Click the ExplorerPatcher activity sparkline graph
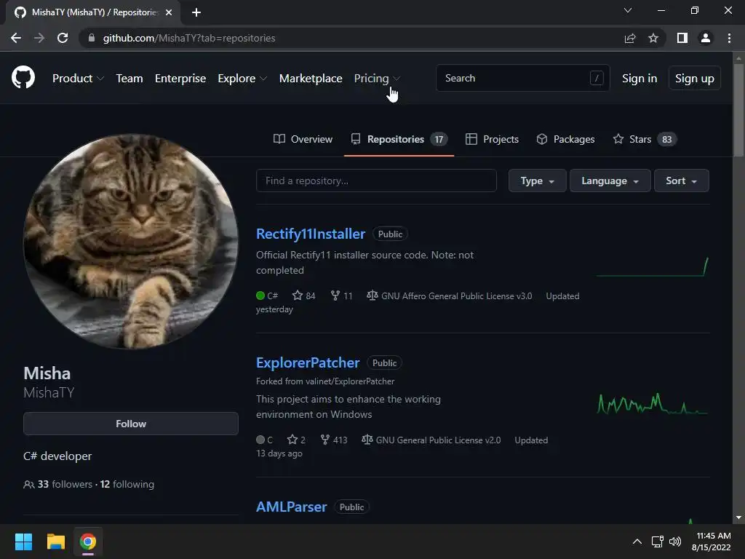The height and width of the screenshot is (559, 745). tap(653, 404)
